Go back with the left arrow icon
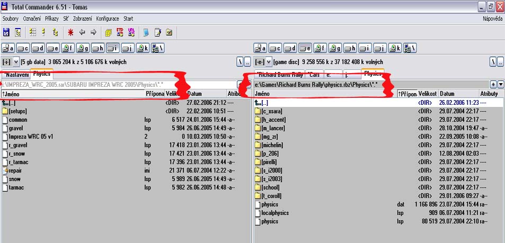505x243 pixels. click(82, 32)
